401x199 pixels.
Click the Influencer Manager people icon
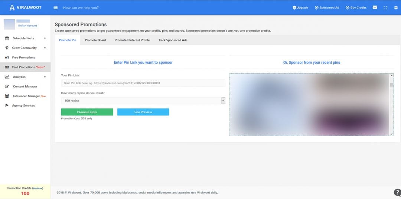pyautogui.click(x=7, y=96)
